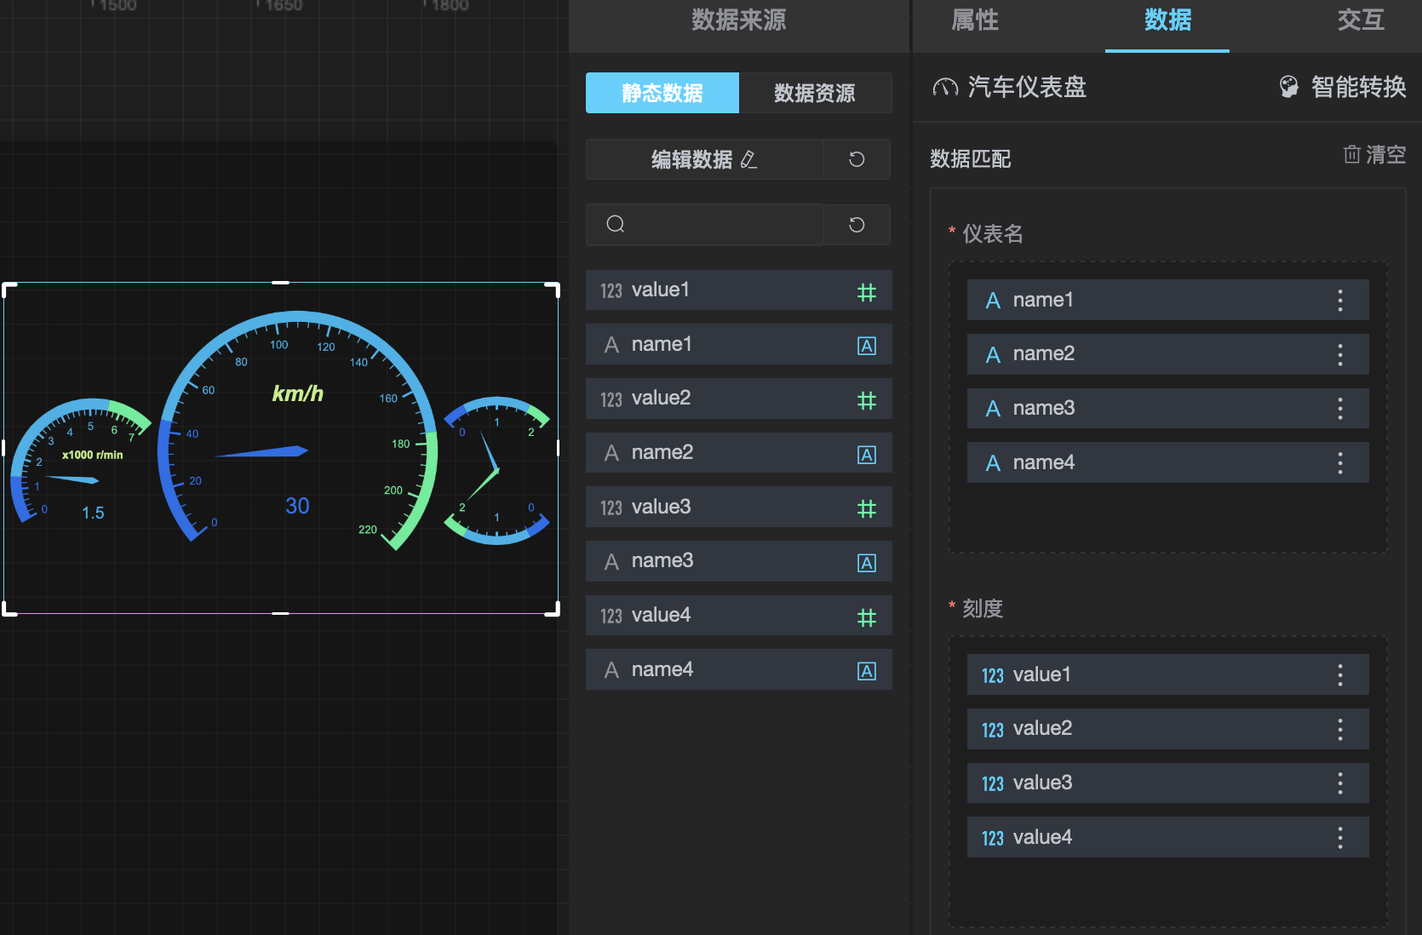Image resolution: width=1422 pixels, height=935 pixels.
Task: Open more options for name1 in 仪表名
Action: point(1340,300)
